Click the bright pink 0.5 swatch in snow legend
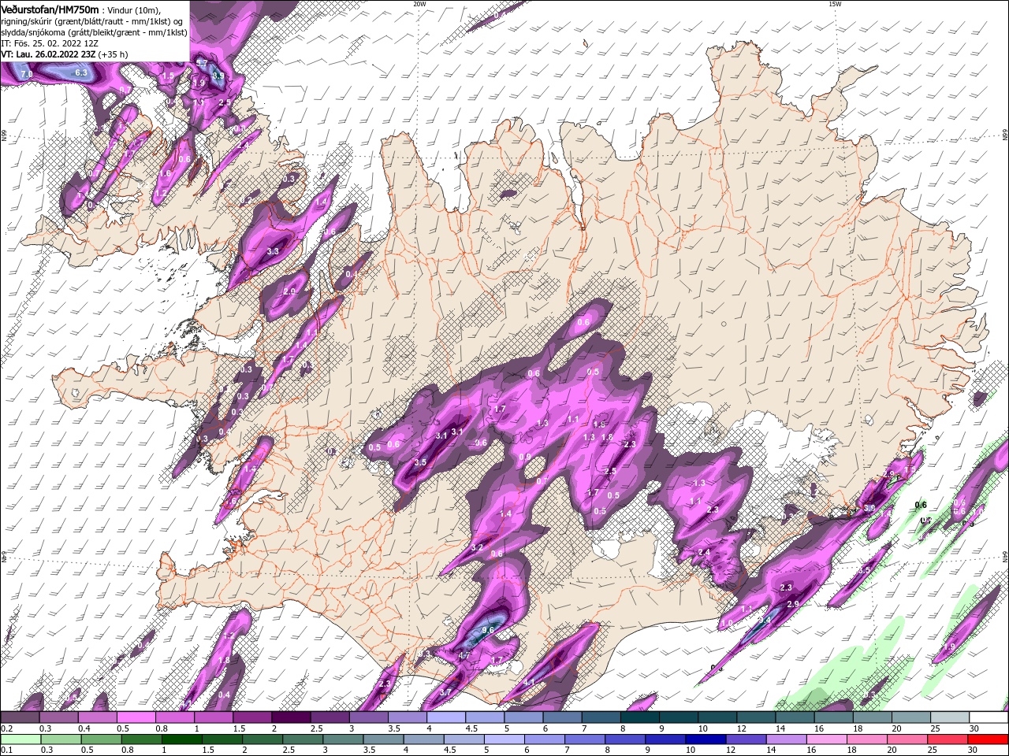 point(136,717)
